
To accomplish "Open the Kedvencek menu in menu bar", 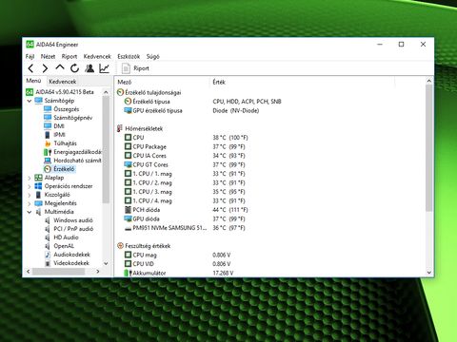I will 97,56.
